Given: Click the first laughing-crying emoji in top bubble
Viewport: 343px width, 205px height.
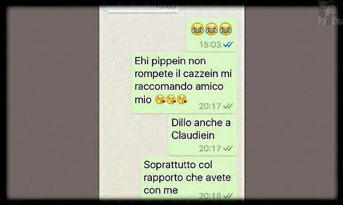Looking at the screenshot, I should (x=197, y=29).
